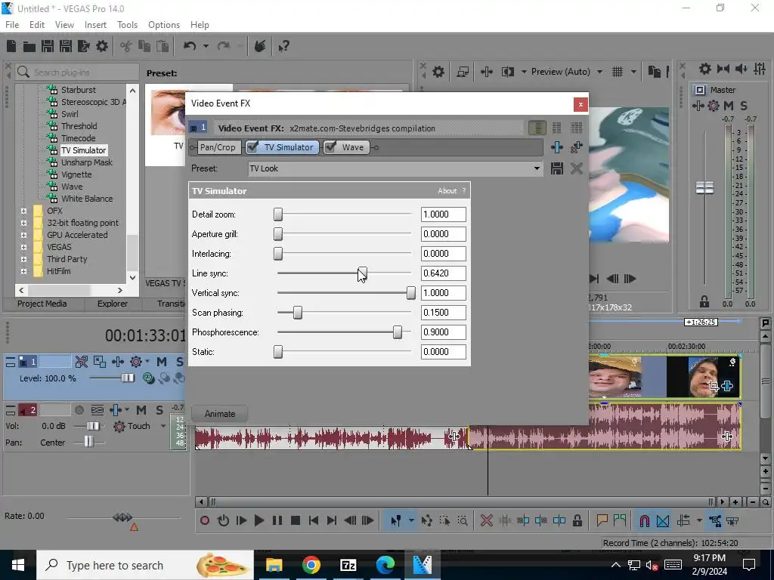Click the Split Screen View icon in preview
774x580 pixels.
pos(507,72)
